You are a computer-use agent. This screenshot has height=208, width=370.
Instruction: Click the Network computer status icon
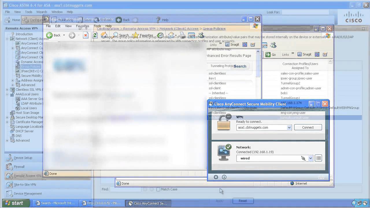[224, 153]
